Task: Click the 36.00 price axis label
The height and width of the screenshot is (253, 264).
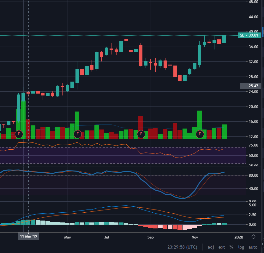Action: click(253, 47)
